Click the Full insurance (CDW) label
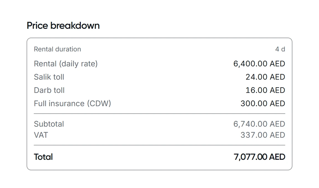The image size is (319, 188). click(x=73, y=104)
